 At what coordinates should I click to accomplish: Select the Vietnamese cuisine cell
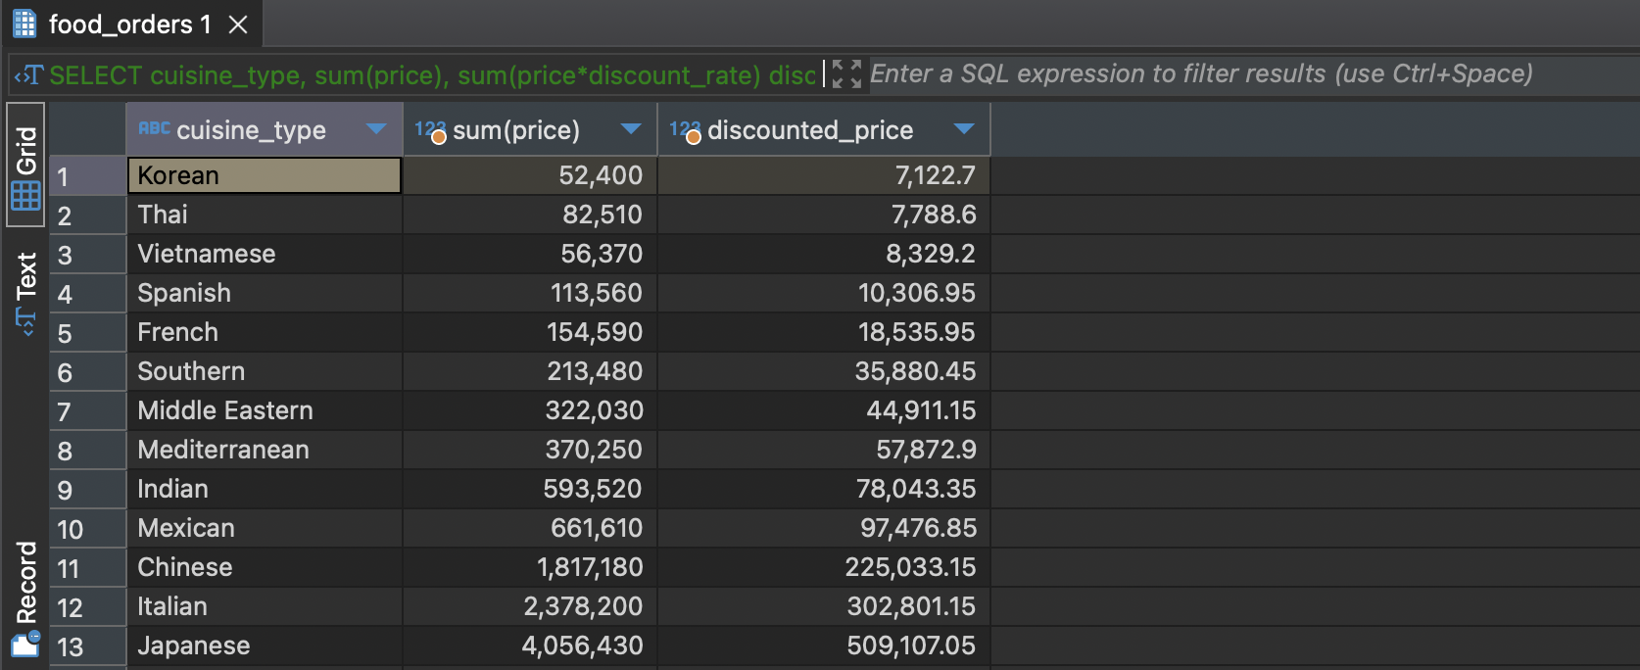pos(265,254)
